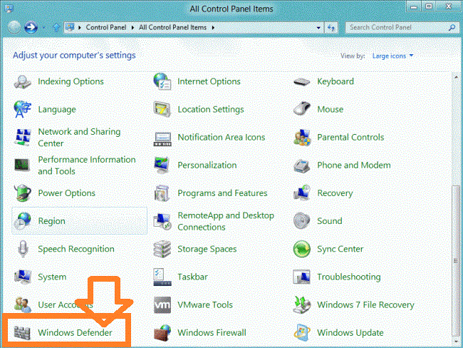Click the Parental Controls text link
The height and width of the screenshot is (348, 463).
pos(350,137)
